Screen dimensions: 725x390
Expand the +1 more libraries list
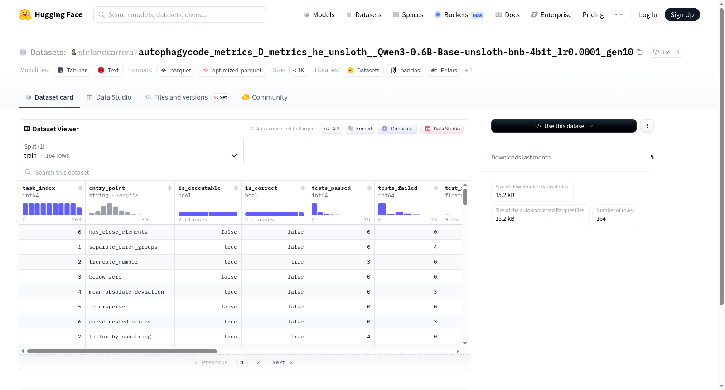(469, 71)
